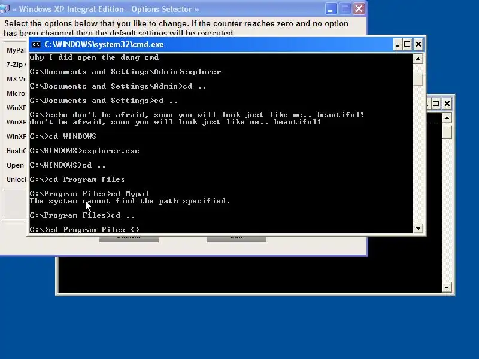This screenshot has width=479, height=359.
Task: Click the 'cd WINDOWS' command line
Action: point(63,136)
